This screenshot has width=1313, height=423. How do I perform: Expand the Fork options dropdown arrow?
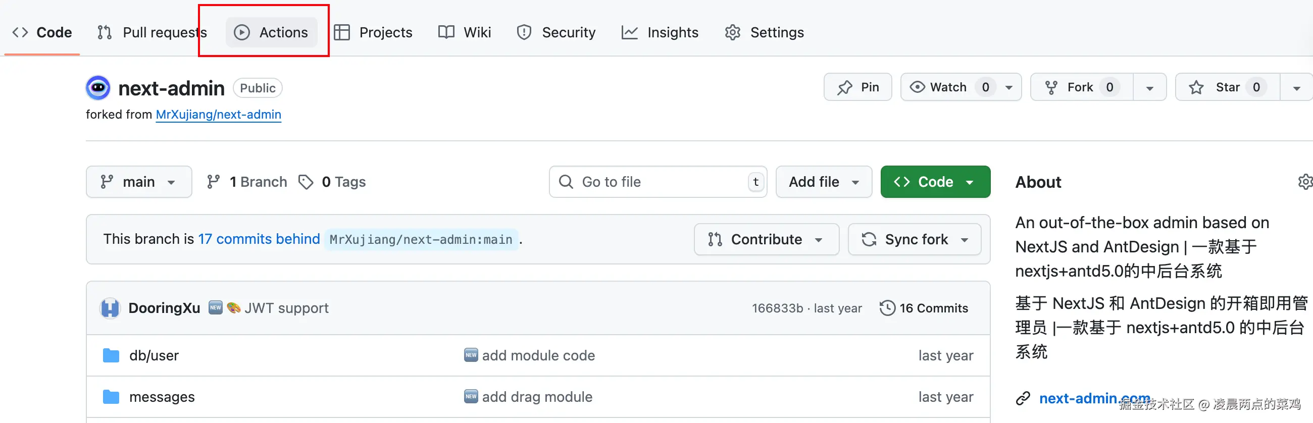[x=1150, y=88]
